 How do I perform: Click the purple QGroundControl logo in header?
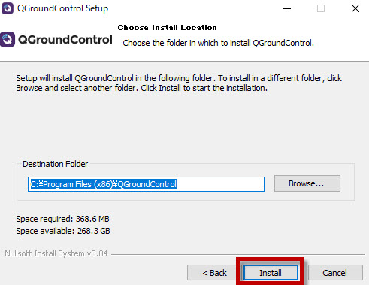point(8,40)
